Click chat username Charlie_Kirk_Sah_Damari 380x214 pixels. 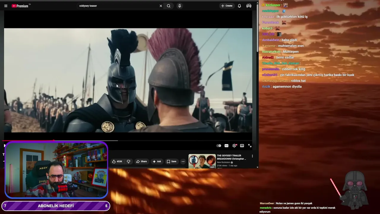click(281, 63)
